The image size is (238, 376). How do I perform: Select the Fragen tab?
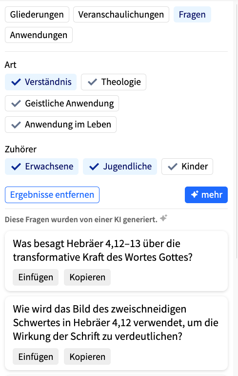(x=192, y=14)
